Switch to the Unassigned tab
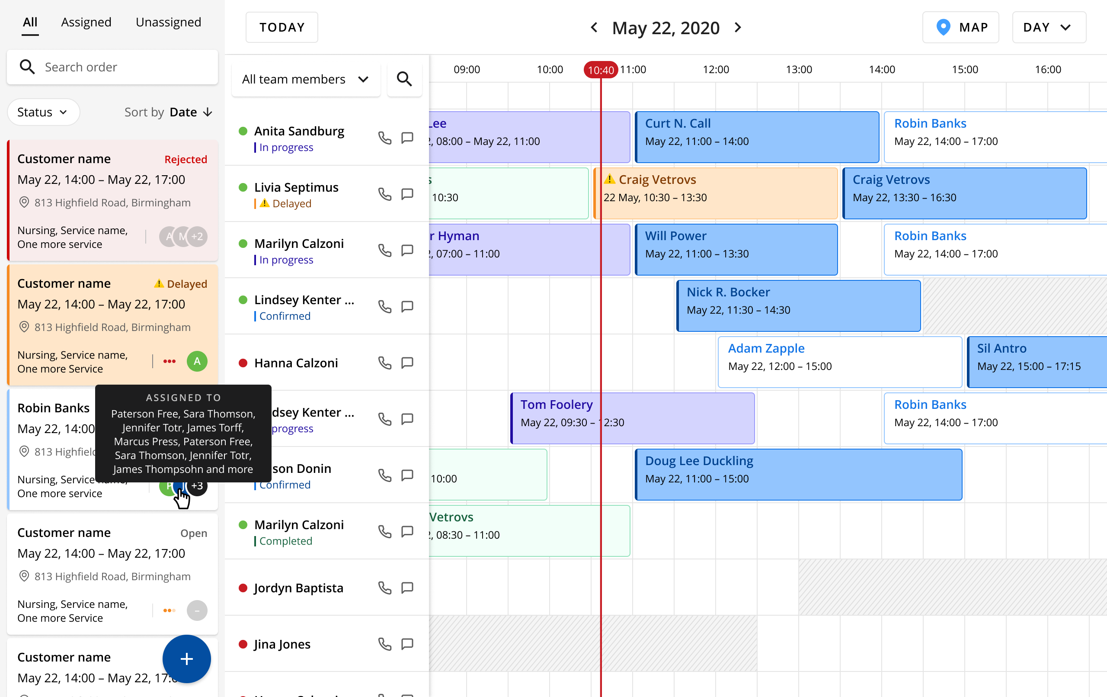Viewport: 1107px width, 697px height. [x=168, y=22]
